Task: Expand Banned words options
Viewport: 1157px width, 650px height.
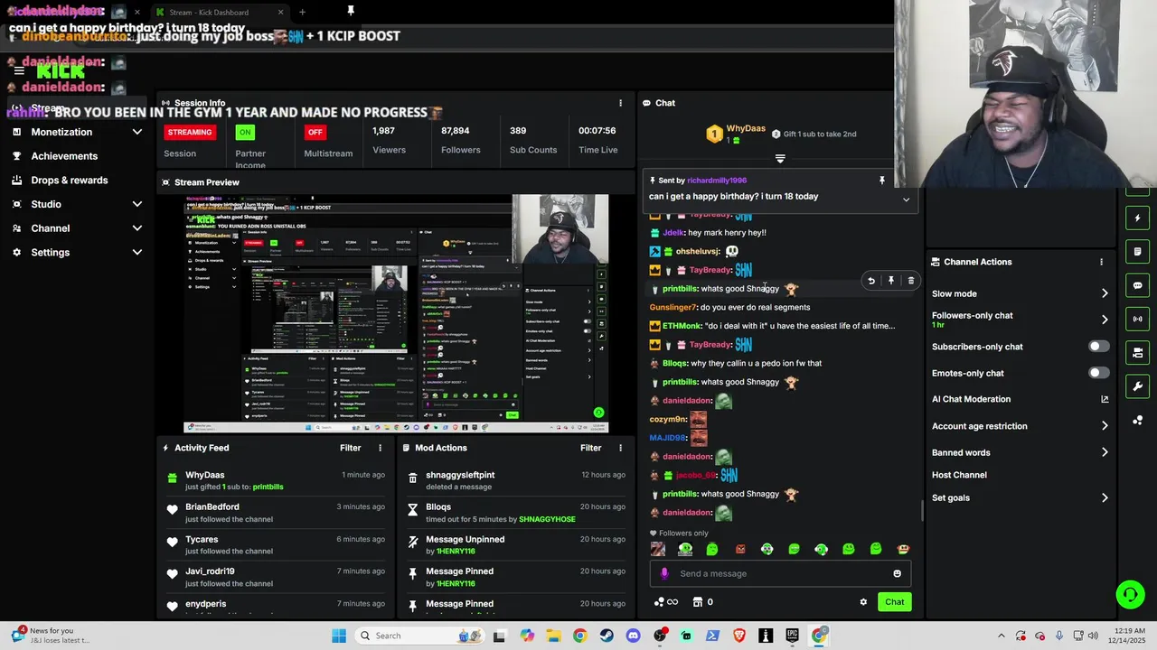Action: point(1105,452)
